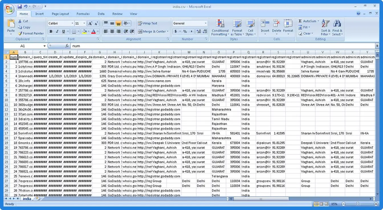
Task: Click the Delete cells icon
Action: 276,23
